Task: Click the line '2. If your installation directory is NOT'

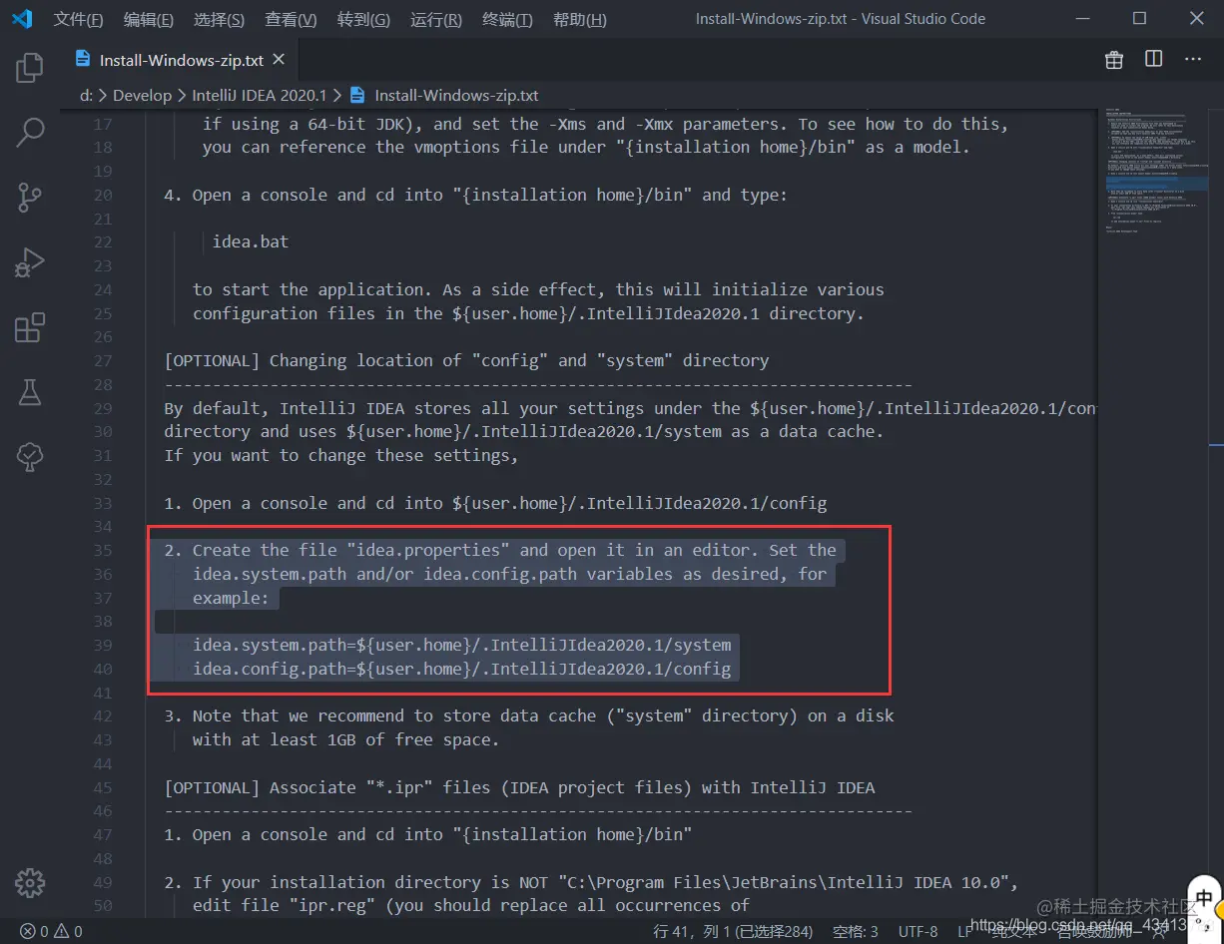Action: point(591,882)
